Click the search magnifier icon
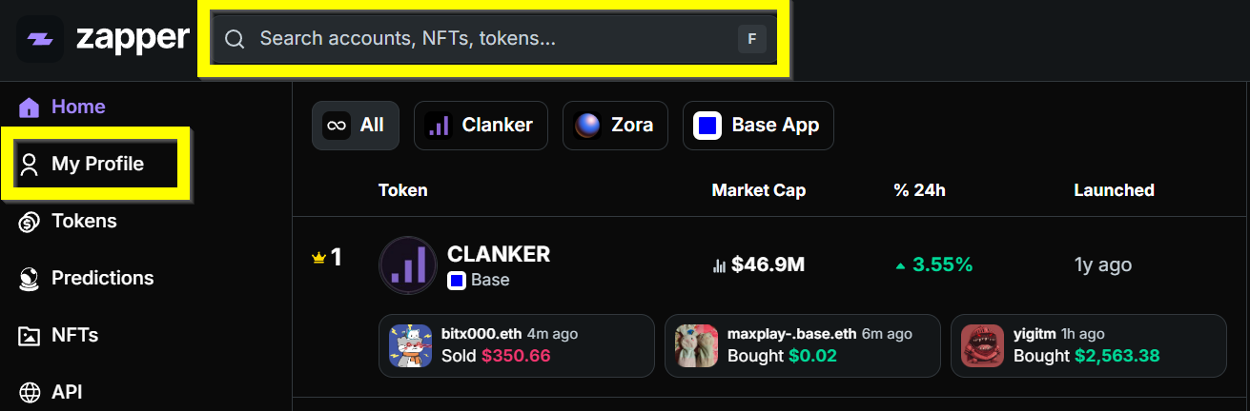The width and height of the screenshot is (1250, 411). pyautogui.click(x=235, y=39)
